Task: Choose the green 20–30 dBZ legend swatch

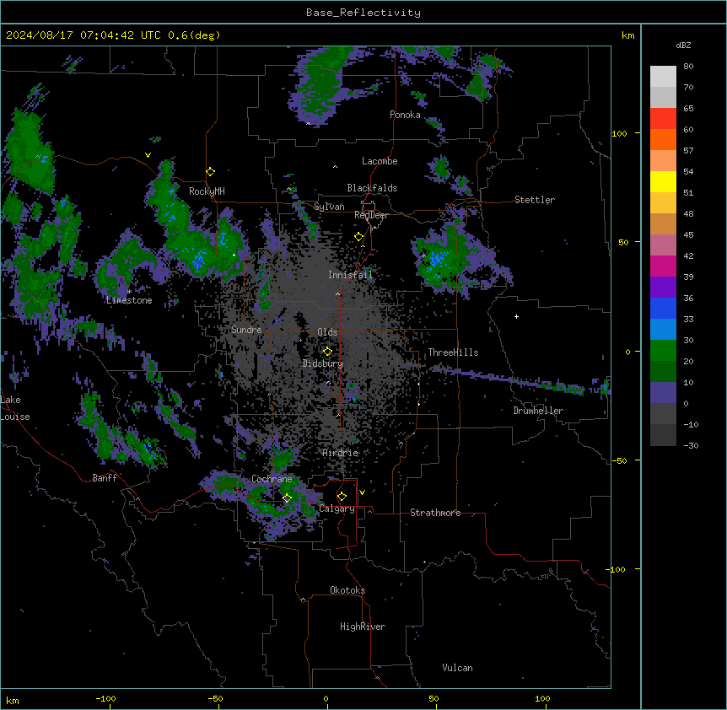Action: (x=663, y=351)
